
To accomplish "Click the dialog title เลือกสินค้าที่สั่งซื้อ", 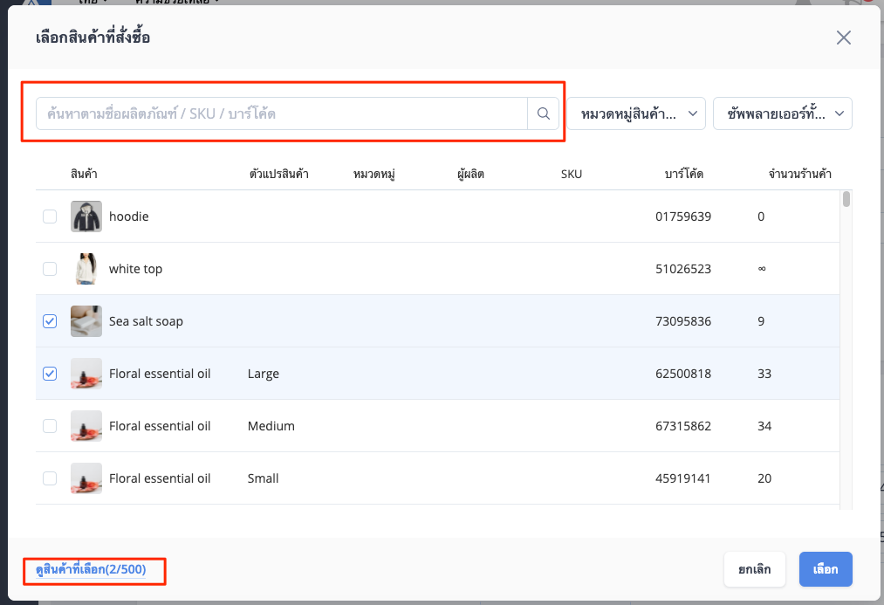I will pyautogui.click(x=93, y=38).
